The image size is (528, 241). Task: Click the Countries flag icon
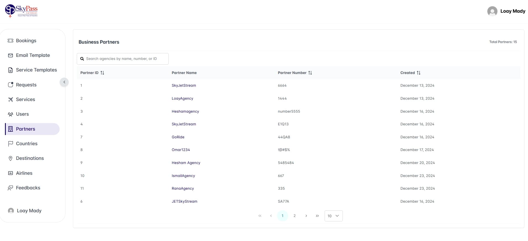click(x=10, y=144)
